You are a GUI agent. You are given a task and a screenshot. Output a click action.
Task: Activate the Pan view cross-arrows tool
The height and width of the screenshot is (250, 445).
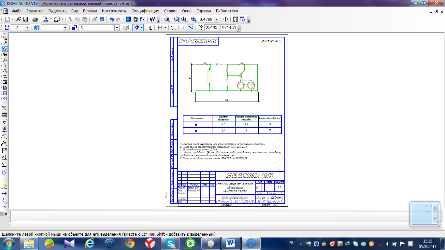pos(225,19)
